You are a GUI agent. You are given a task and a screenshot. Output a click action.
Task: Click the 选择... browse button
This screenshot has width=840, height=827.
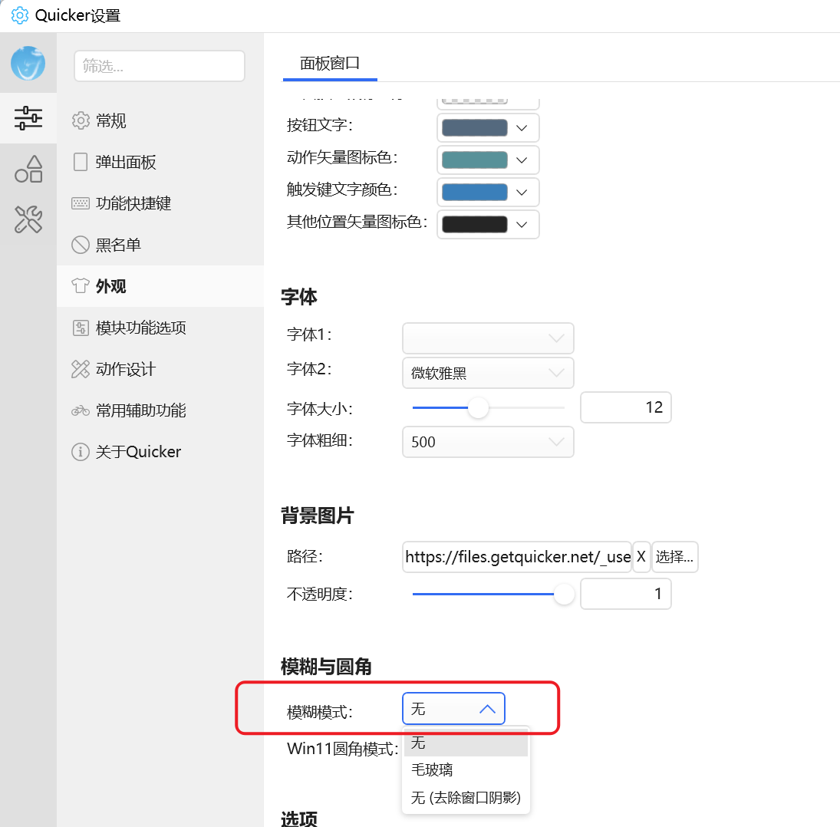675,557
